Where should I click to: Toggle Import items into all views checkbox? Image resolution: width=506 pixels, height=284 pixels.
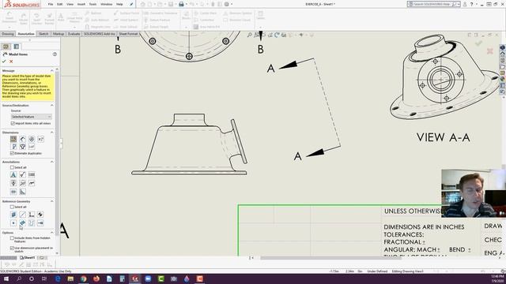click(x=13, y=123)
